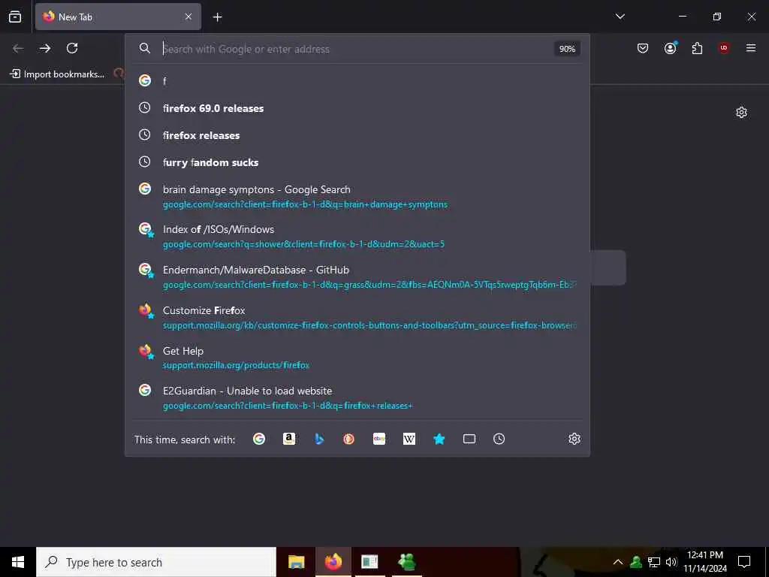The width and height of the screenshot is (769, 577).
Task: Open the Firefox account icon
Action: pyautogui.click(x=670, y=48)
